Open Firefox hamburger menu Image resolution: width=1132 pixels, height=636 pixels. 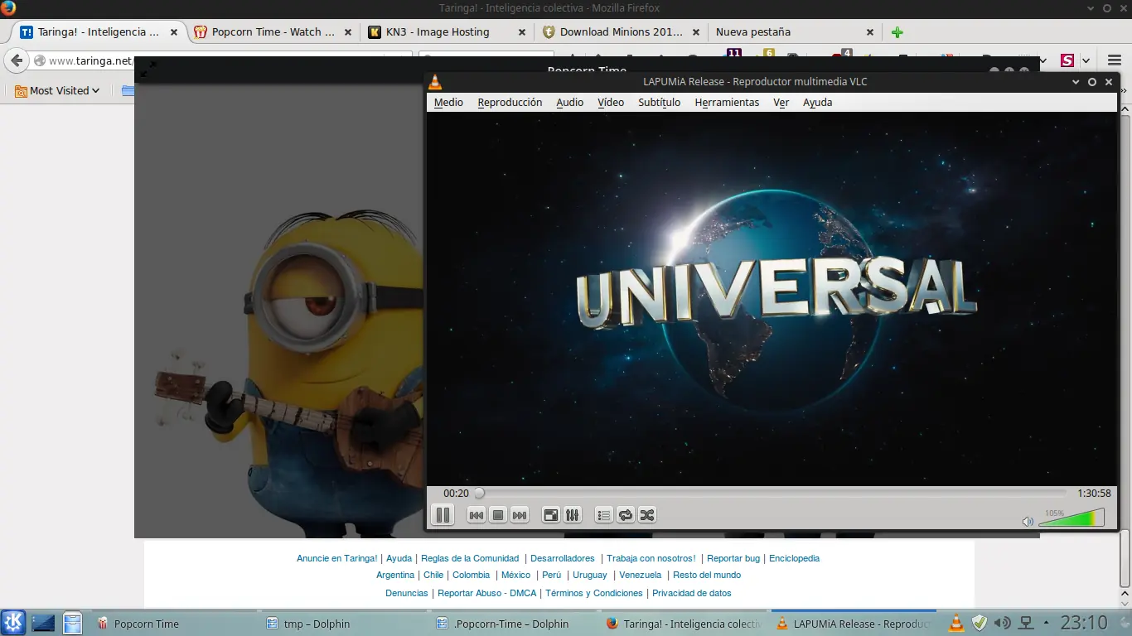[1115, 60]
